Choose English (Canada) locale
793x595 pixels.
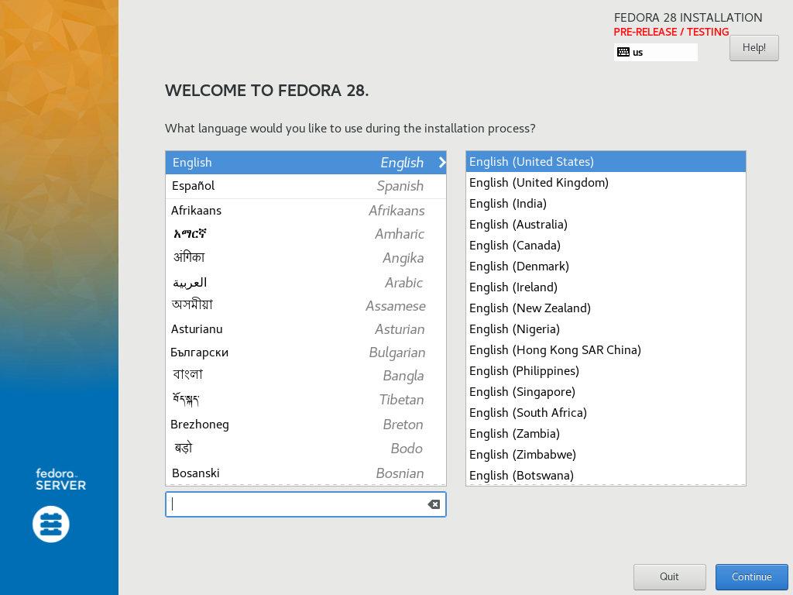(x=606, y=246)
